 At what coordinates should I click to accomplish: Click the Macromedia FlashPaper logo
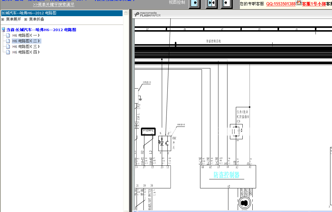pos(147,14)
